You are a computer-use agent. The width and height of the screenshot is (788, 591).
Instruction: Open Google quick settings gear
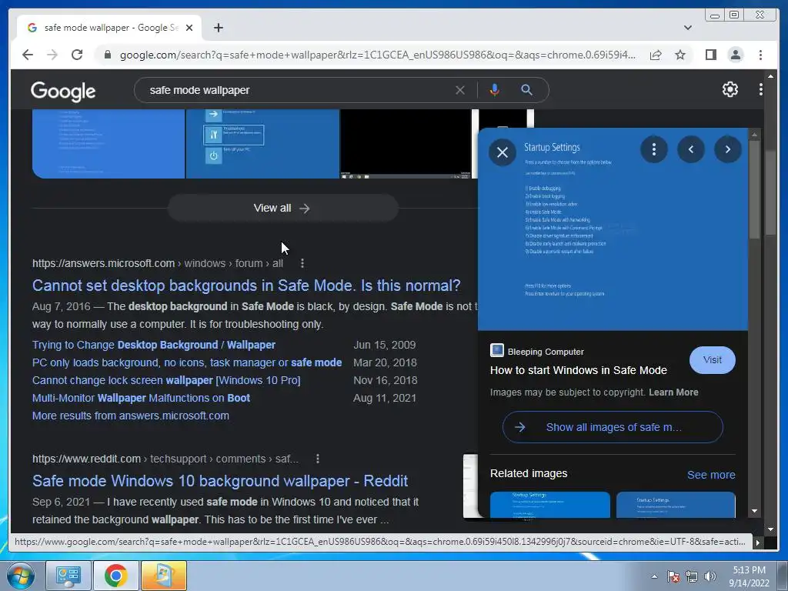click(730, 89)
